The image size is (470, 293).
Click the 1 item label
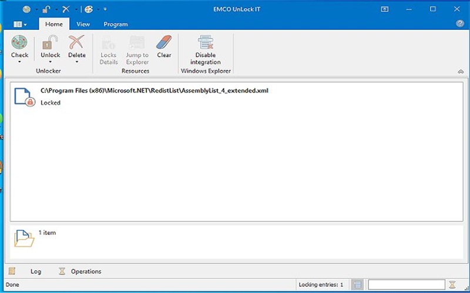click(x=47, y=233)
